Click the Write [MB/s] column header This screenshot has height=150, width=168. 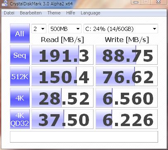click(x=127, y=40)
